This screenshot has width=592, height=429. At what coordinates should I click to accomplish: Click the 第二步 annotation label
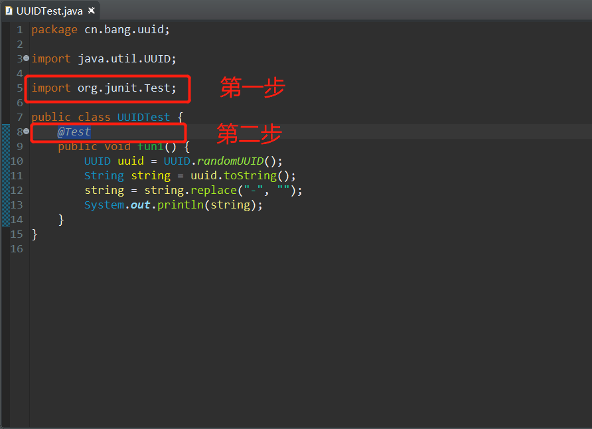point(249,133)
